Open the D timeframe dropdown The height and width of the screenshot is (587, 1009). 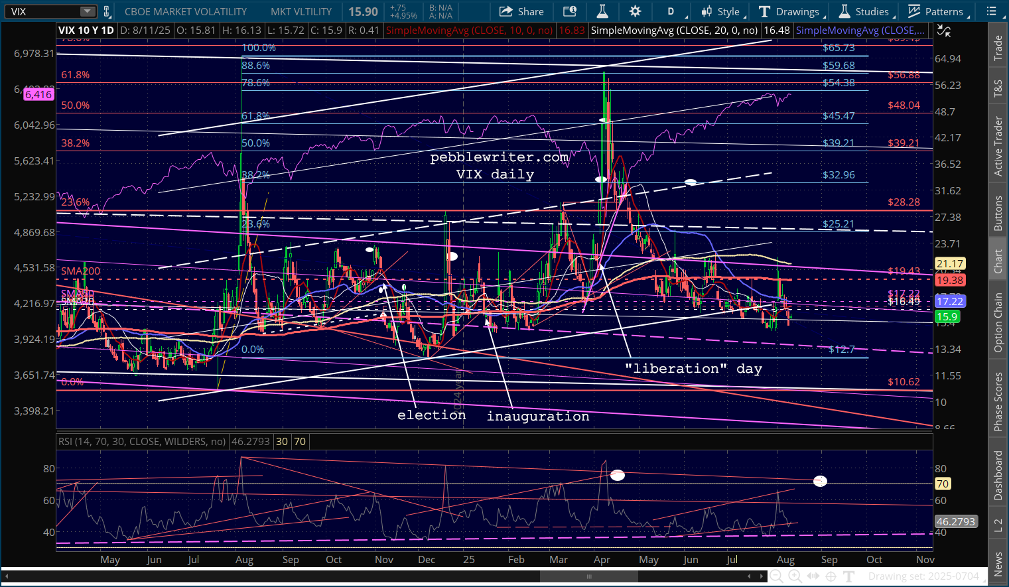pyautogui.click(x=675, y=11)
